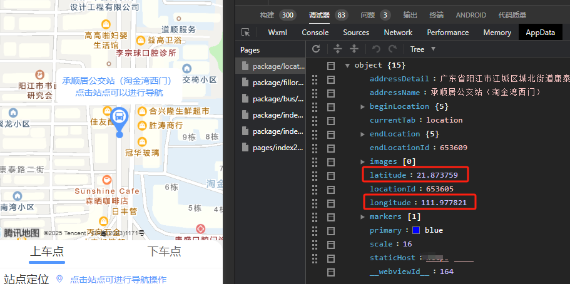Switch to the Wxml tab

pyautogui.click(x=277, y=33)
